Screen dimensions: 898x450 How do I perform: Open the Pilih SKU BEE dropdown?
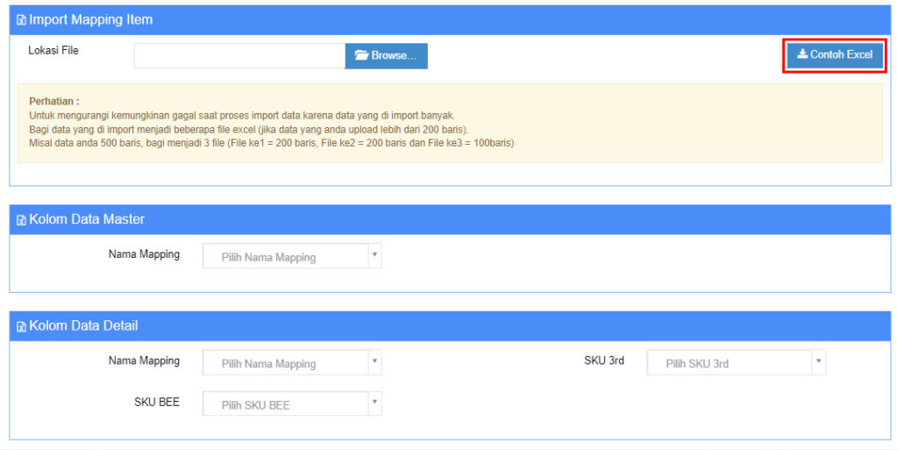[284, 404]
